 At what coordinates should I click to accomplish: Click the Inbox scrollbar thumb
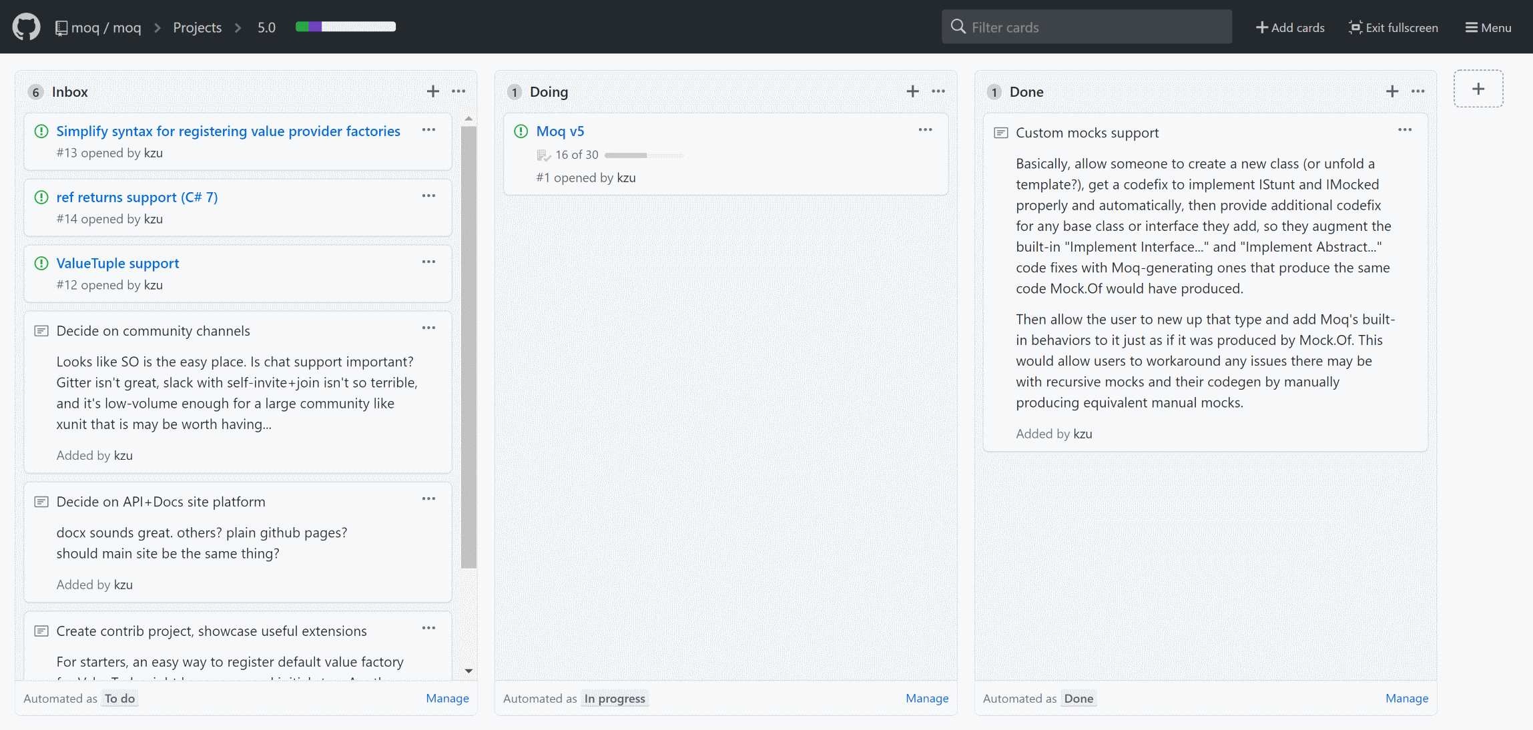click(469, 347)
